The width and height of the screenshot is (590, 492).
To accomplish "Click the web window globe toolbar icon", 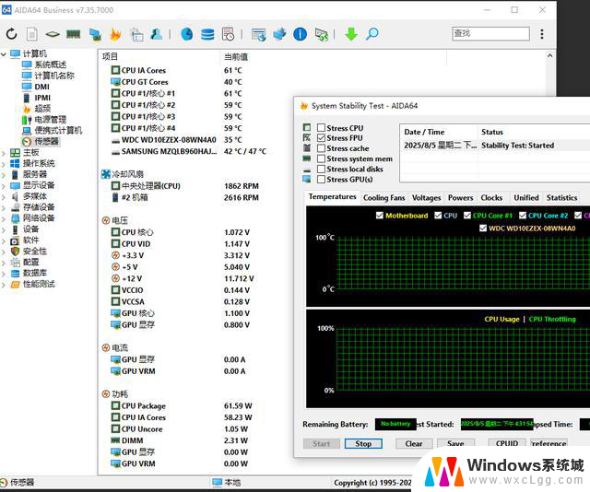I will [x=259, y=34].
